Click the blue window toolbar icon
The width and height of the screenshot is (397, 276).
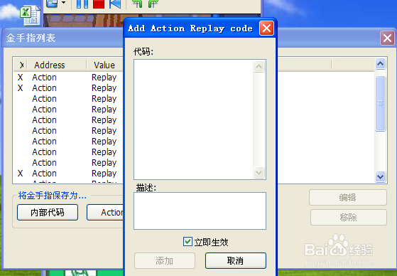click(52, 4)
